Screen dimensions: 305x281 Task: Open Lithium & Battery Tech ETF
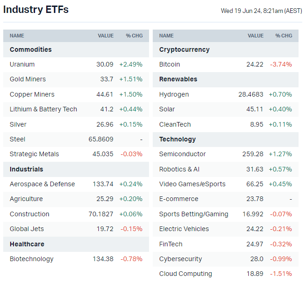pyautogui.click(x=43, y=109)
